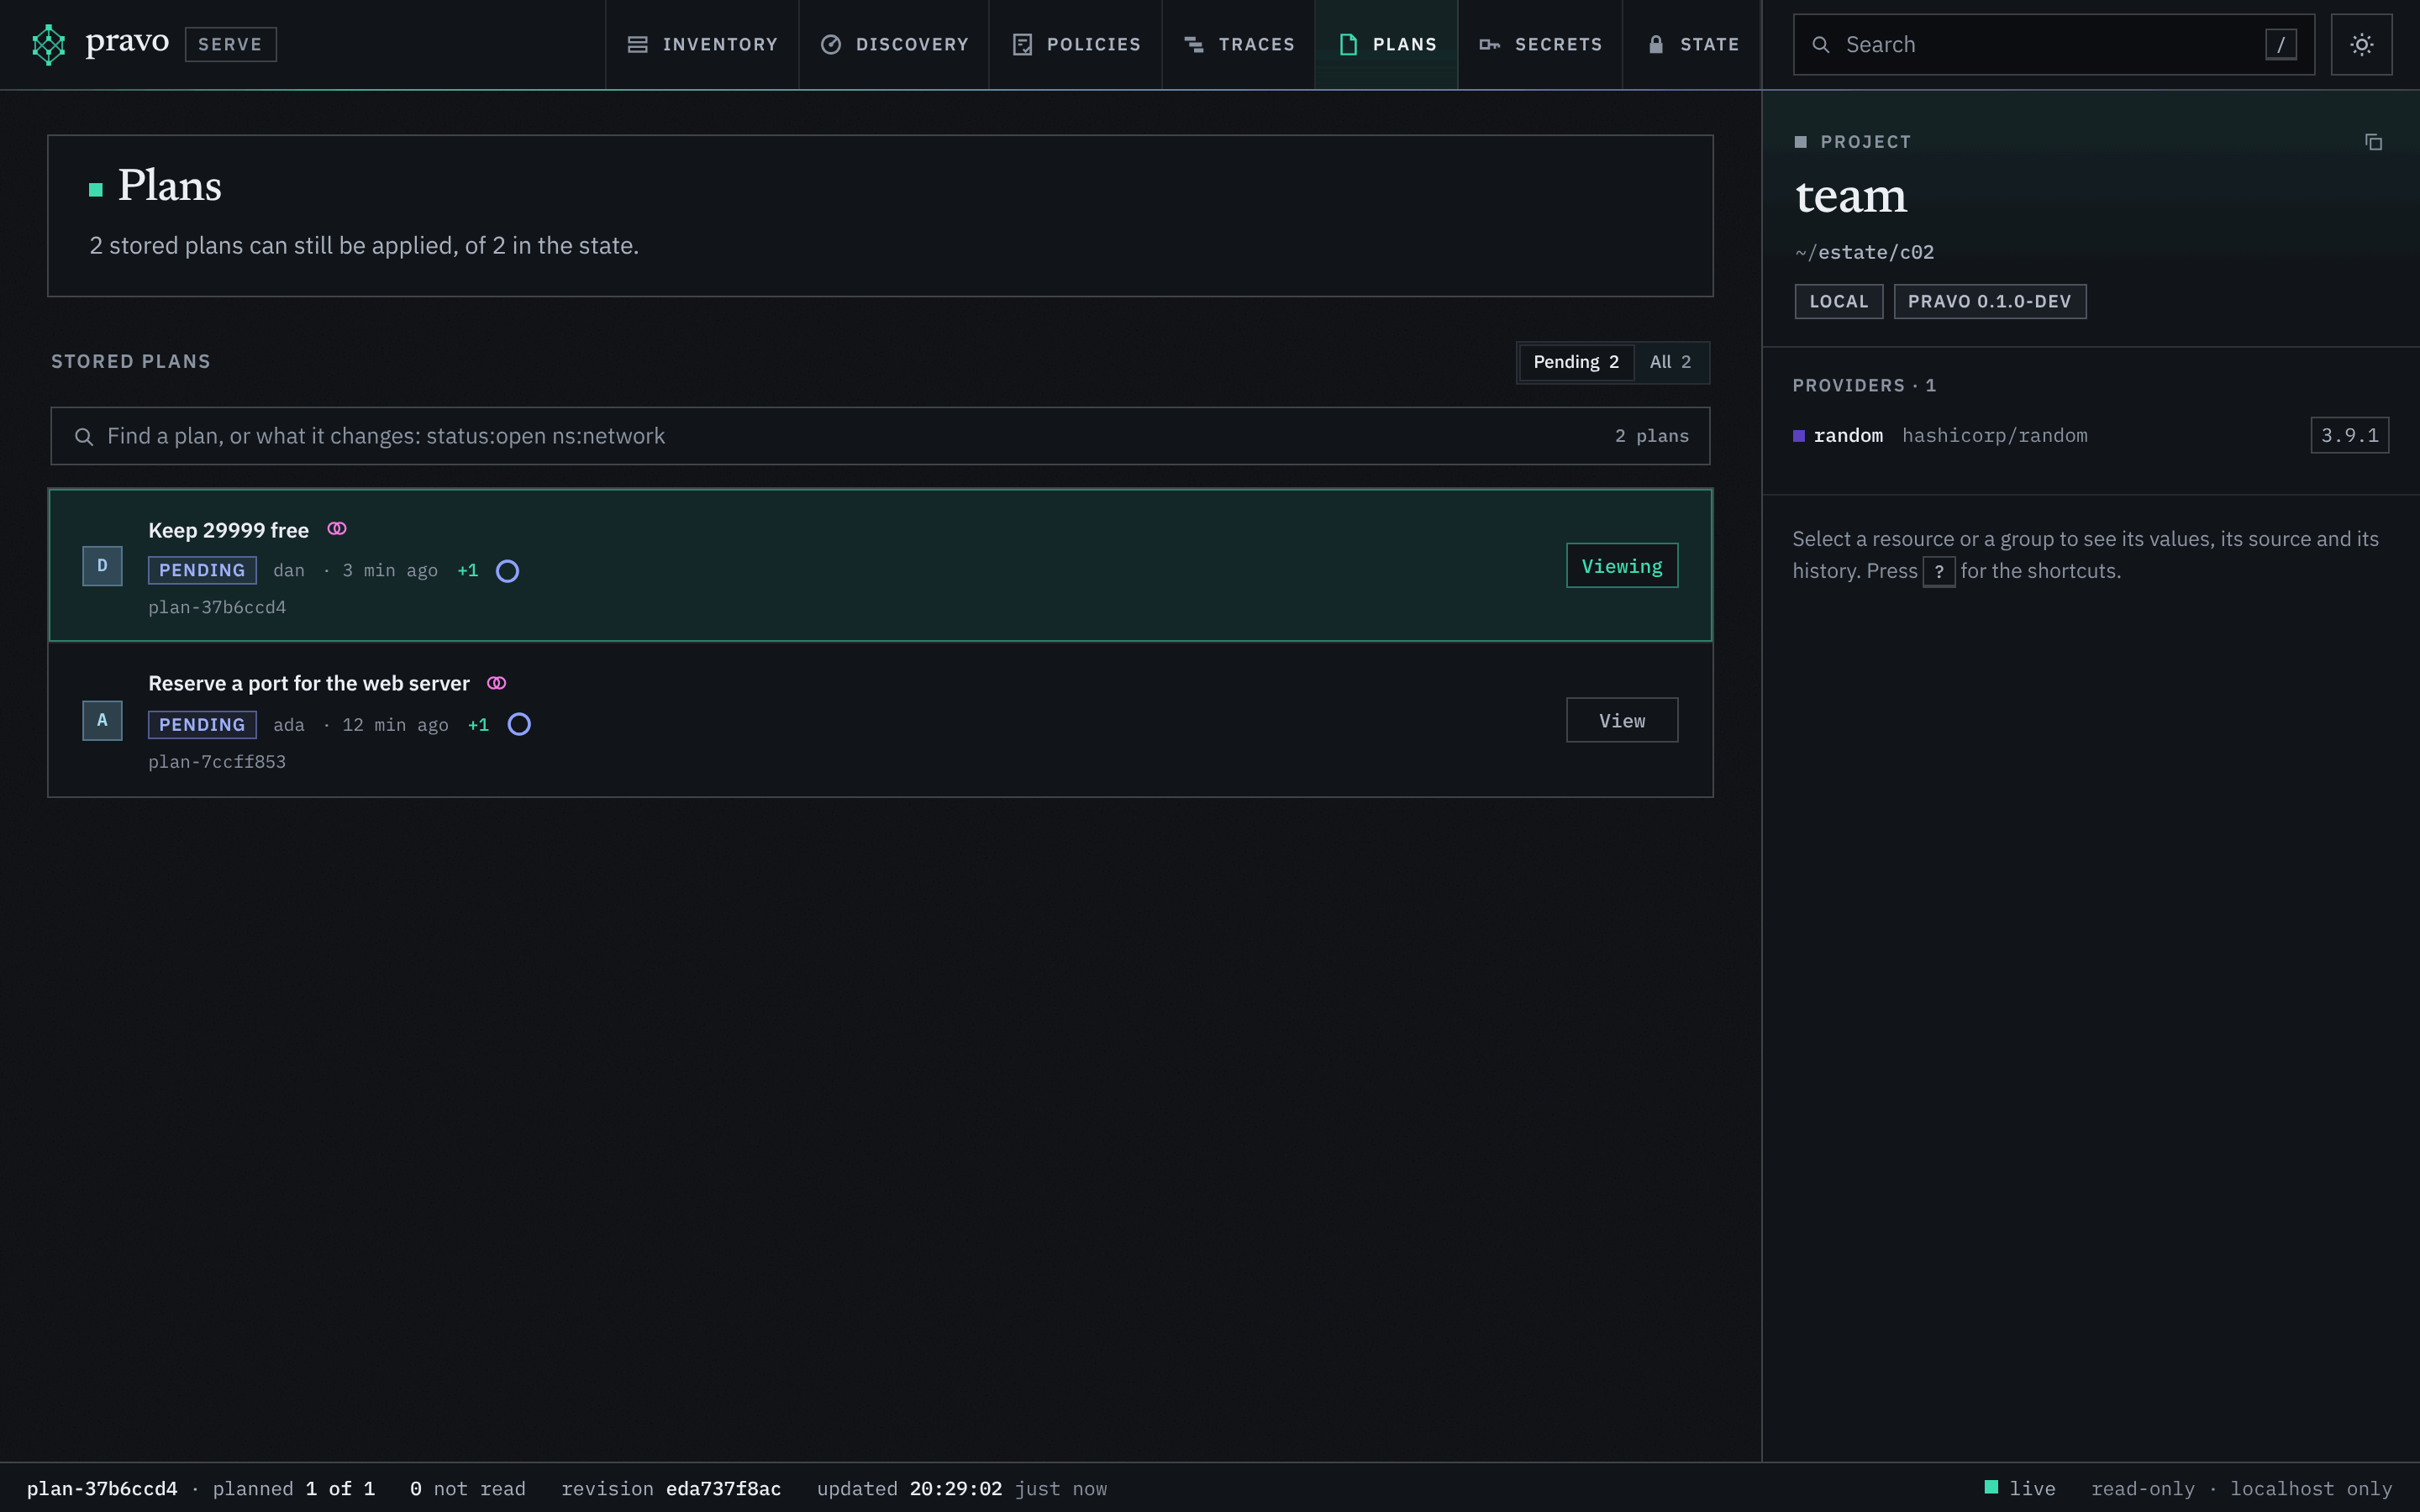The image size is (2420, 1512).
Task: Click the ~/estate/c02 project path
Action: [x=1865, y=252]
